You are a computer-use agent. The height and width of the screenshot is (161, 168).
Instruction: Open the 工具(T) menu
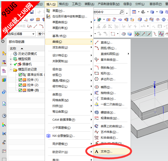(76, 4)
